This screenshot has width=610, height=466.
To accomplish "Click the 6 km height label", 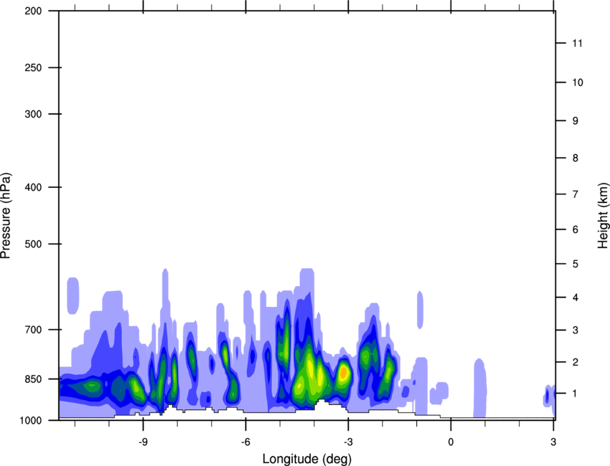I will [576, 229].
